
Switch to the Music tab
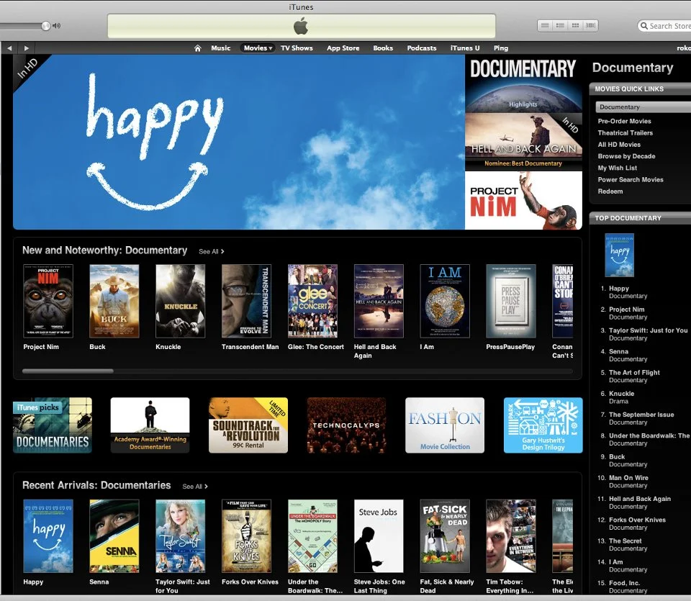click(221, 48)
